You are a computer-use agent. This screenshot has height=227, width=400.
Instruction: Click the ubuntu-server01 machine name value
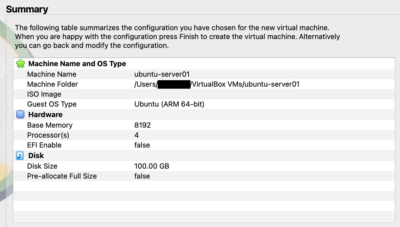[x=162, y=74]
